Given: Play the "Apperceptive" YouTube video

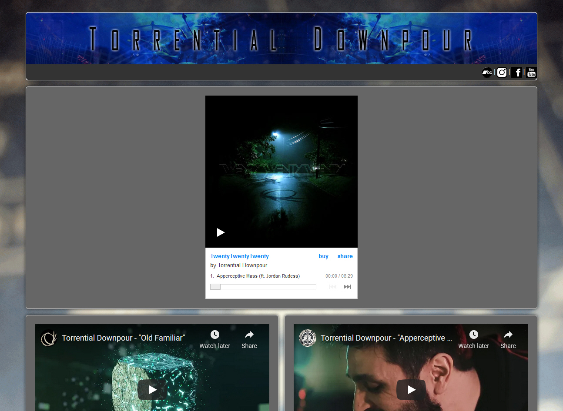Looking at the screenshot, I should [x=411, y=390].
